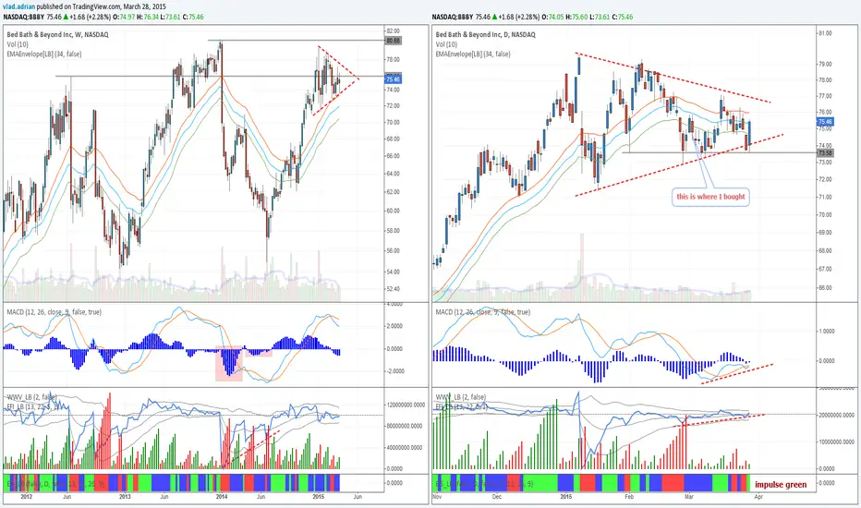
Task: Click the Vol (10) label on the weekly chart
Action: click(x=18, y=44)
